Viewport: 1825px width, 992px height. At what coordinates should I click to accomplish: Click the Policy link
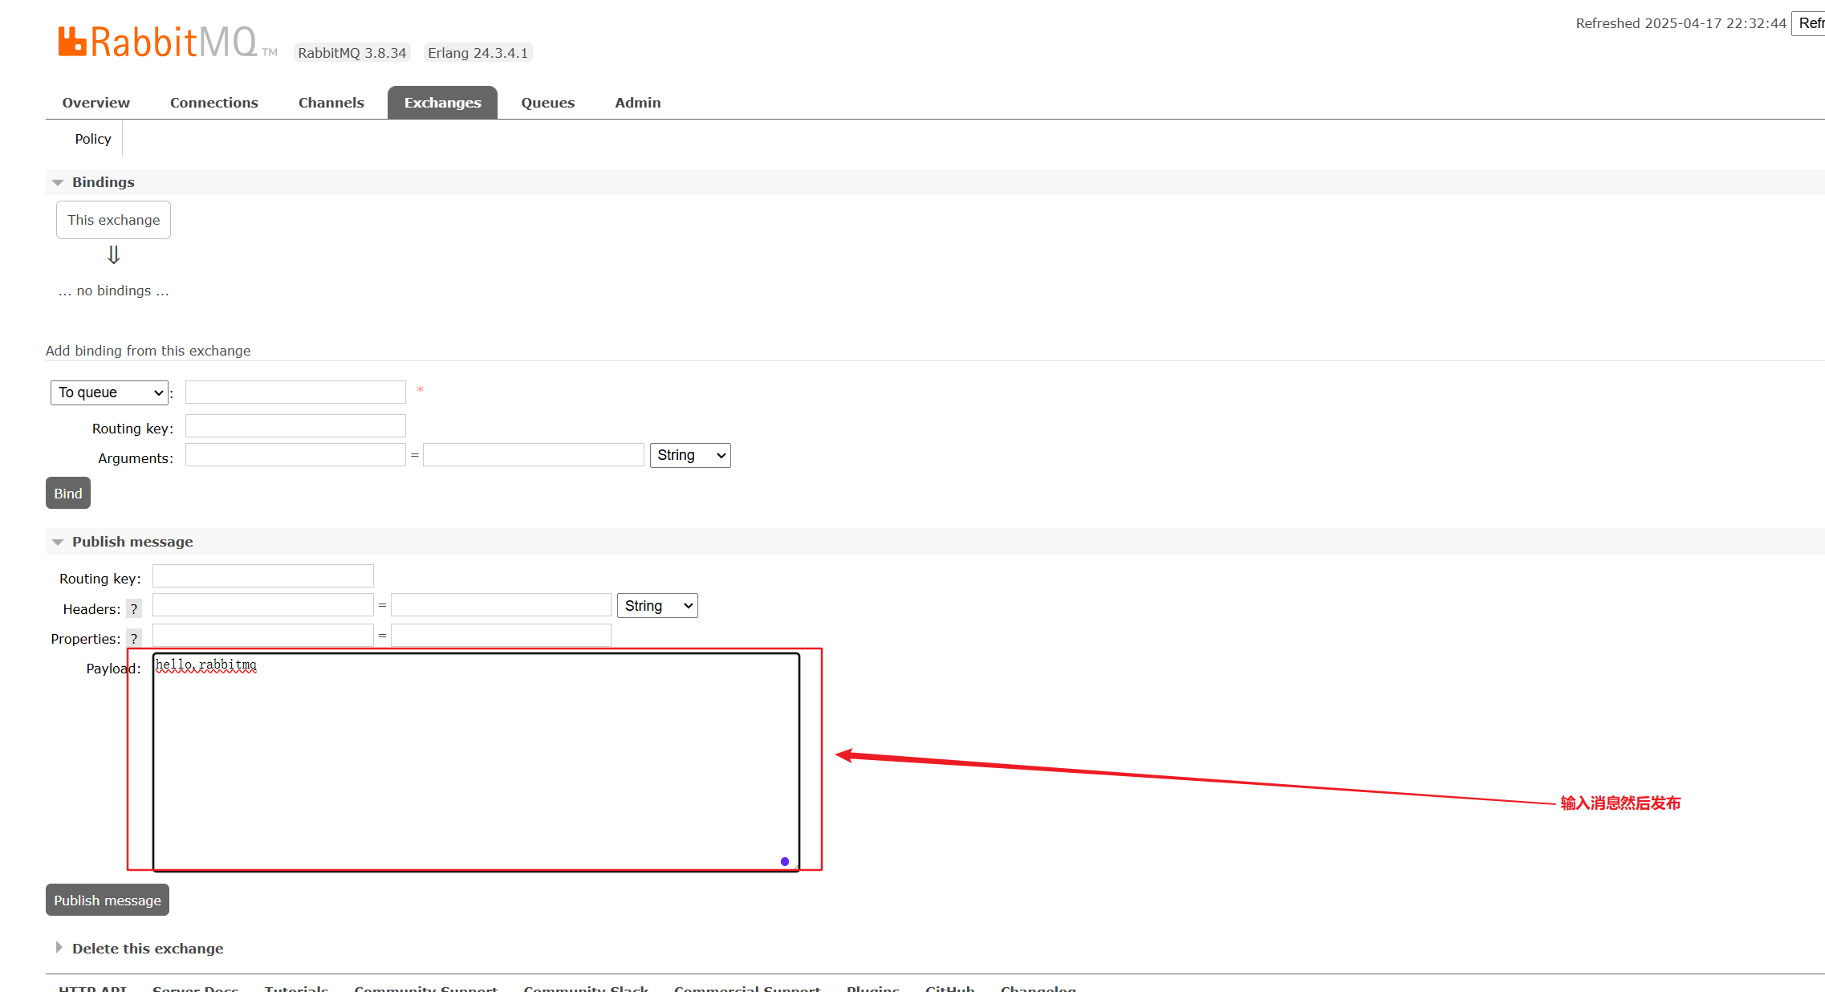point(93,139)
